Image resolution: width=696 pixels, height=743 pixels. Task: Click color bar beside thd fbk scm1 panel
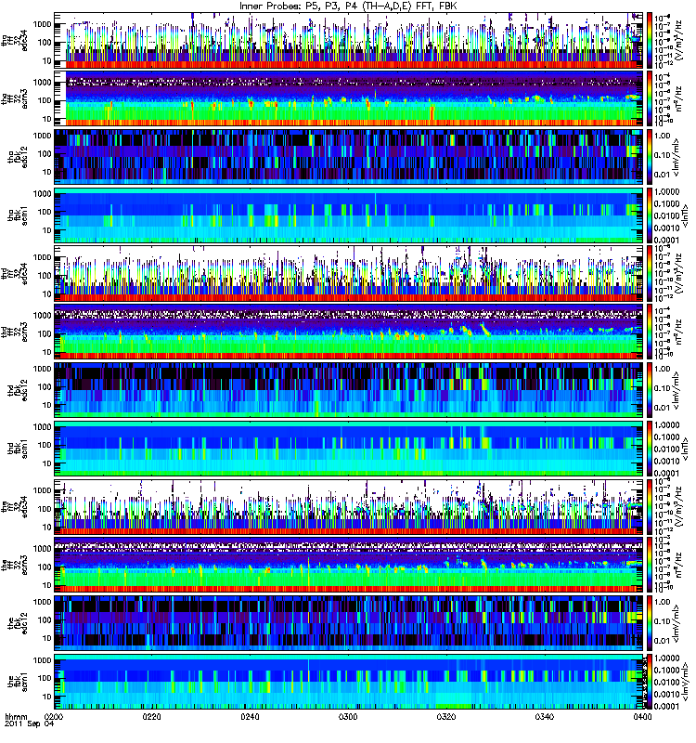coord(650,449)
